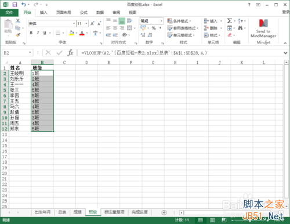The height and width of the screenshot is (224, 290).
Task: Click the Borders icon
Action: pyautogui.click(x=58, y=33)
